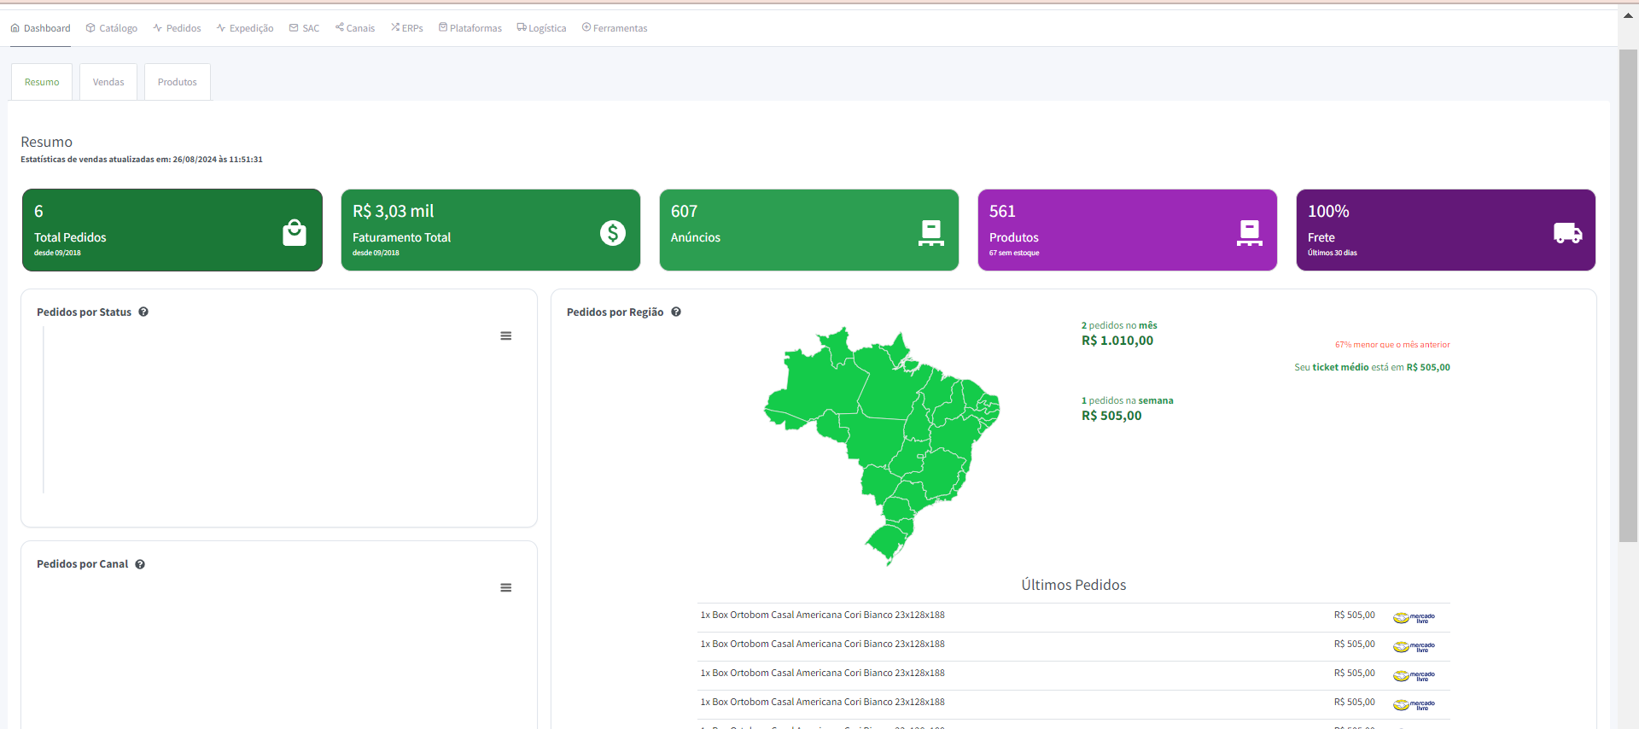This screenshot has width=1639, height=729.
Task: Open the Dashboard menu item
Action: (40, 28)
